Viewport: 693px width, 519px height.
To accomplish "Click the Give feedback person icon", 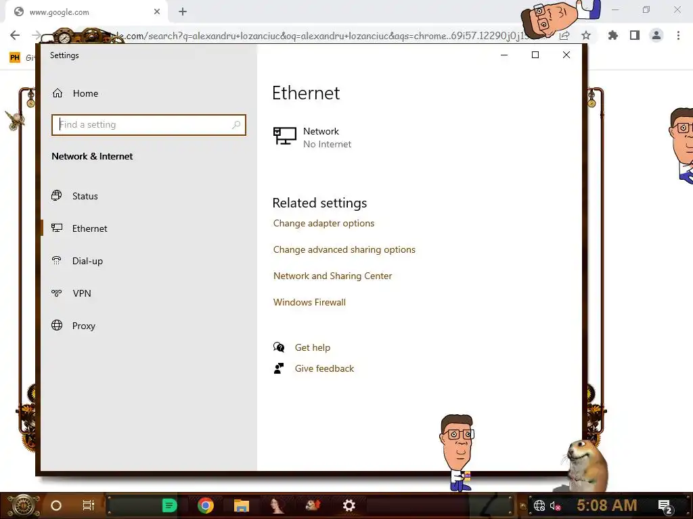I will 279,368.
